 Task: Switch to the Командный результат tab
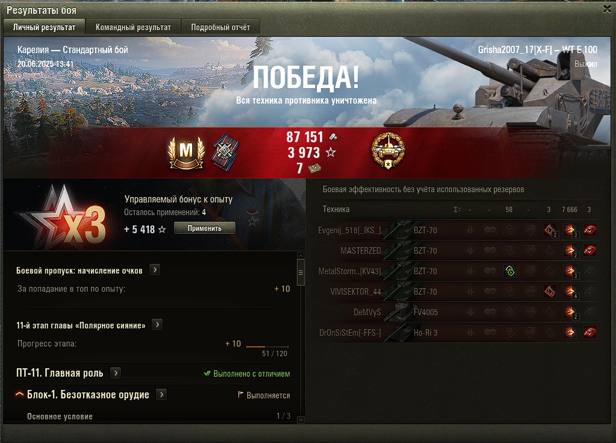pyautogui.click(x=133, y=27)
